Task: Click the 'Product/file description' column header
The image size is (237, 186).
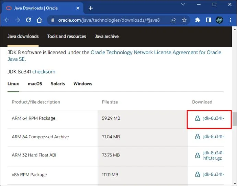Action: [x=36, y=102]
